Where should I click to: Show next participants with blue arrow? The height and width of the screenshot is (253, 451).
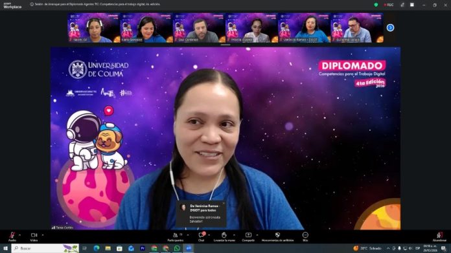(x=390, y=28)
